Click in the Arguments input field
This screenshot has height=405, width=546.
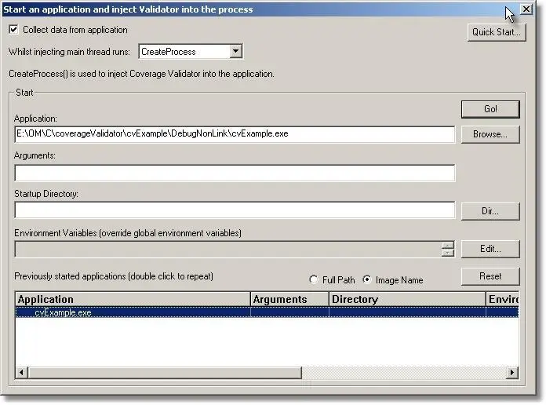235,173
